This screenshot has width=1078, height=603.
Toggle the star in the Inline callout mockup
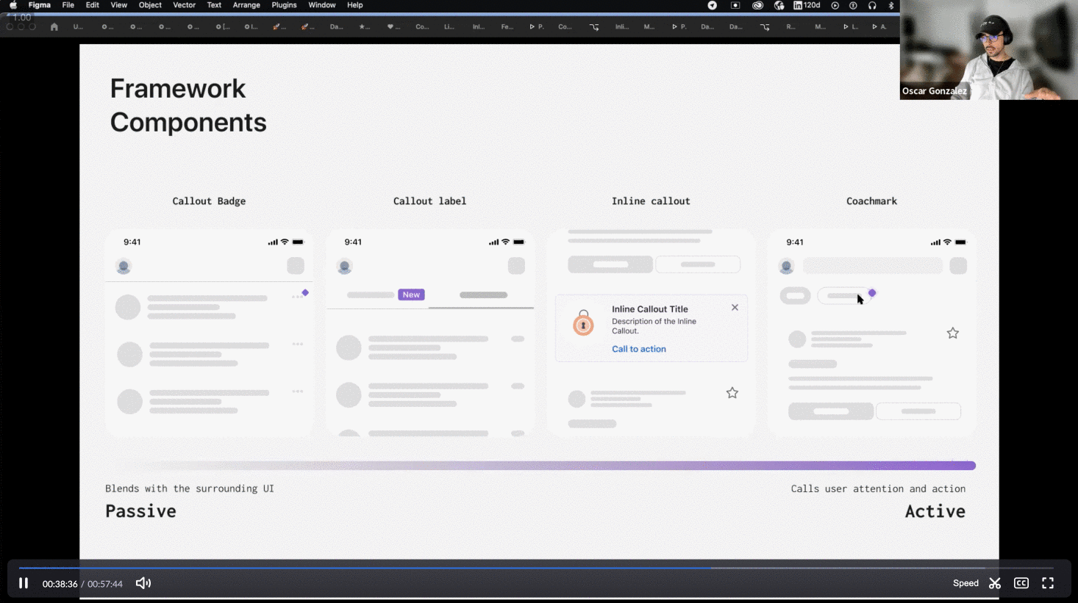pos(732,393)
